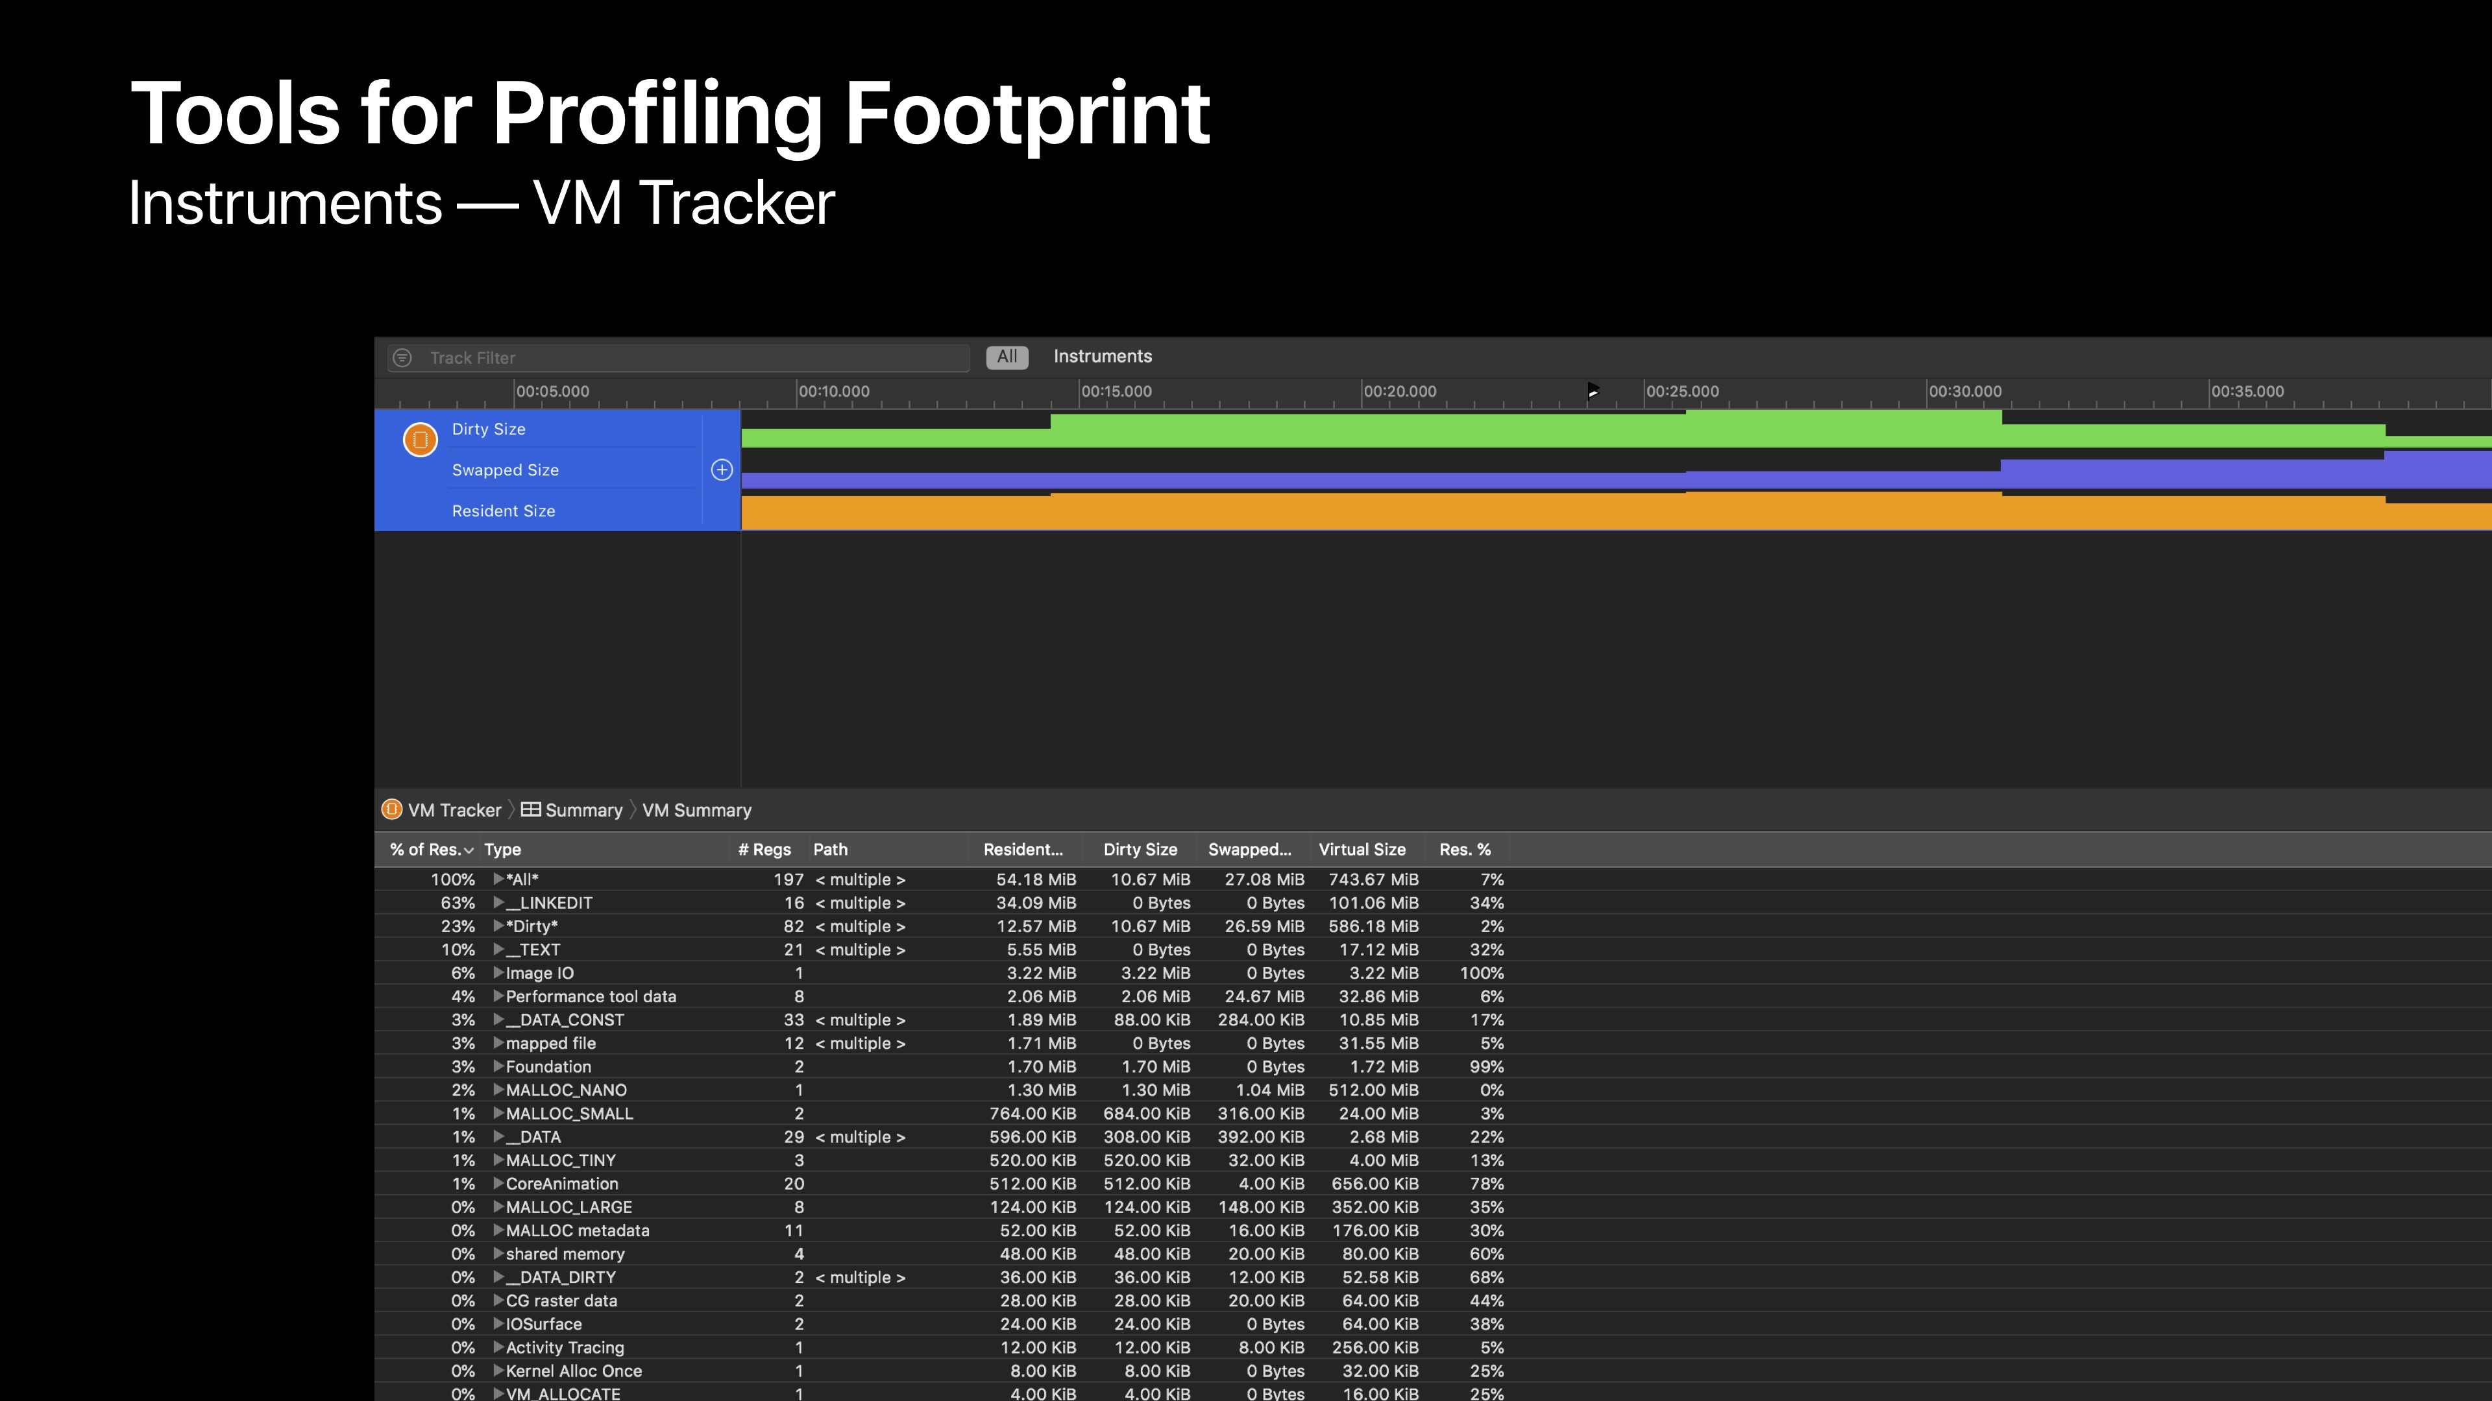Expand the *Dirty* row triangle
Image resolution: width=2492 pixels, height=1401 pixels.
click(x=498, y=926)
